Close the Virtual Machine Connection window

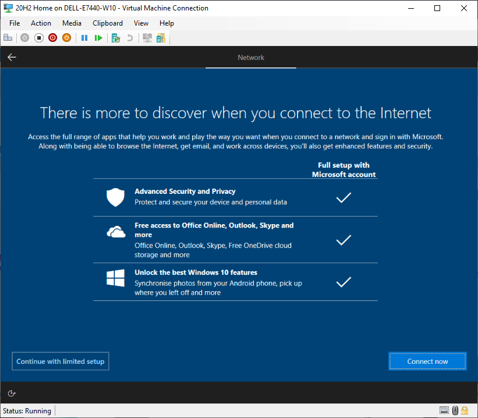tap(463, 8)
